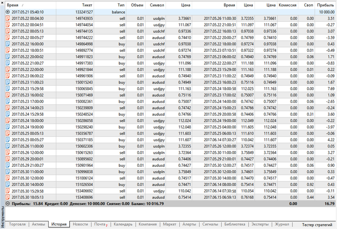Switch to the Торговля tab
Image resolution: width=337 pixels, height=229 pixels.
17,224
